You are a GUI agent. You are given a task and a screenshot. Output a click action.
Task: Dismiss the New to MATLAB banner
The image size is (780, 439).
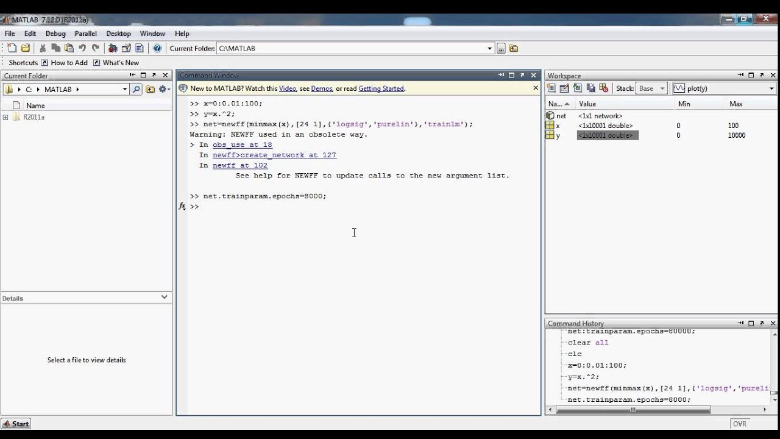click(x=536, y=88)
